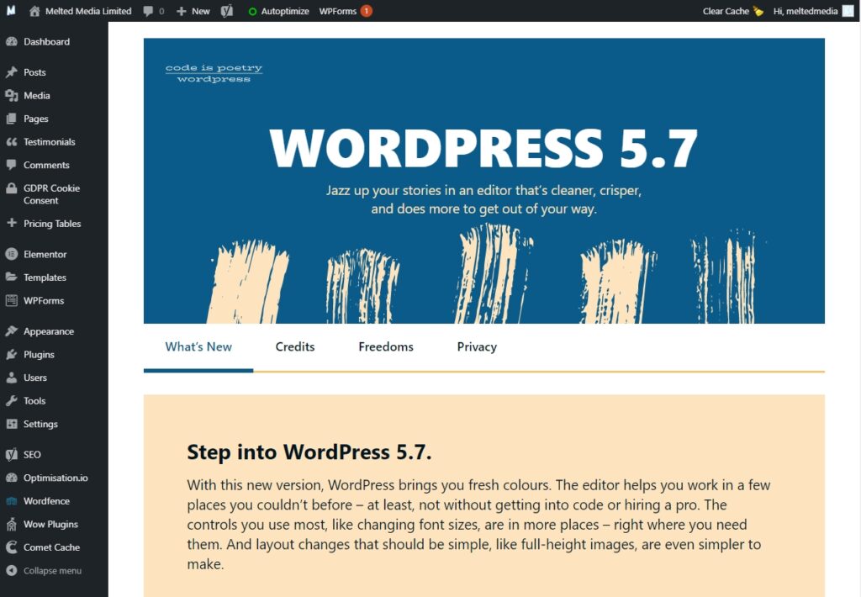Click the Clear Cache link
Viewport: 861px width, 597px height.
click(726, 11)
